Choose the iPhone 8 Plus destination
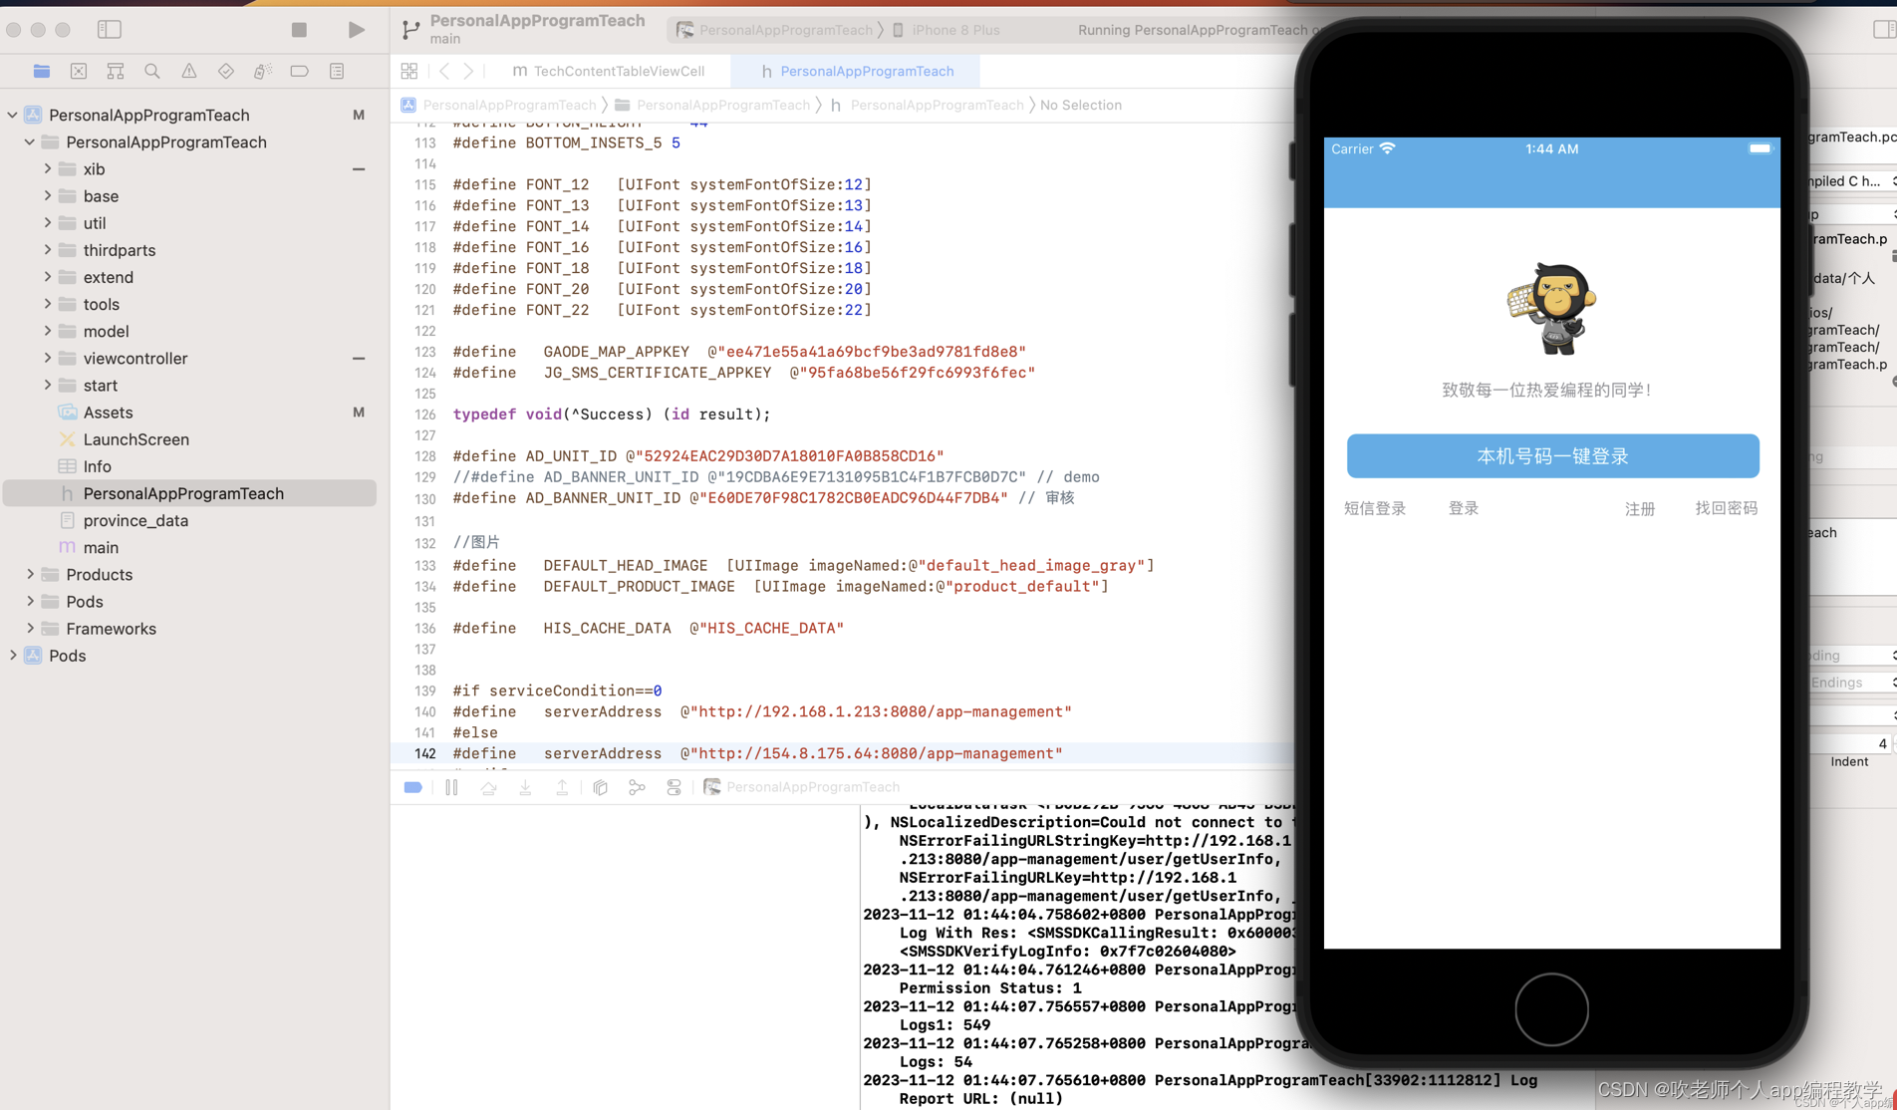Viewport: 1897px width, 1110px height. click(x=946, y=30)
